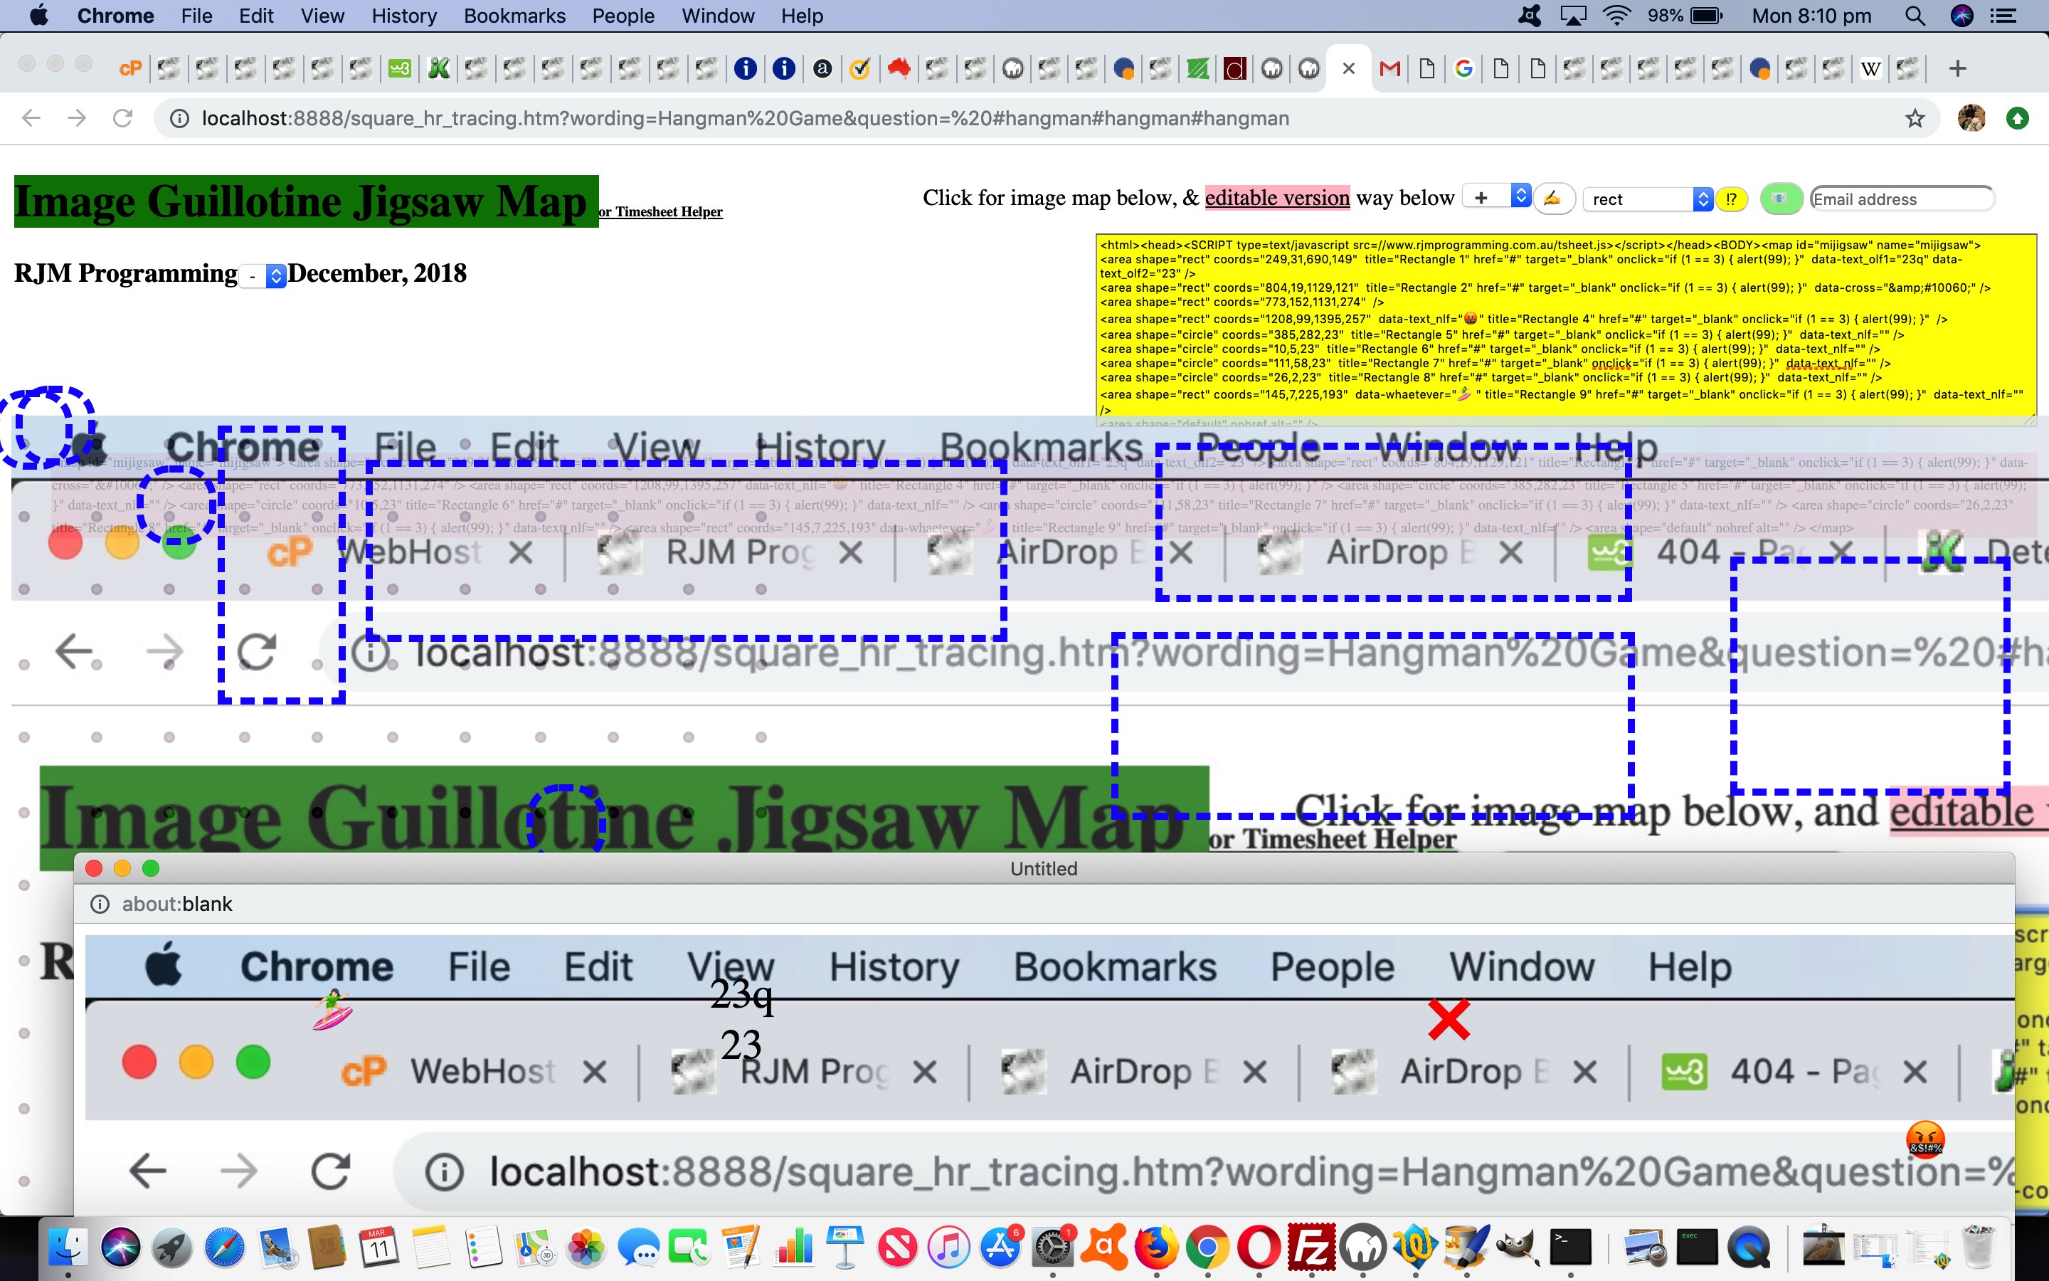
Task: Switch to the Google G tab
Action: coord(1463,68)
